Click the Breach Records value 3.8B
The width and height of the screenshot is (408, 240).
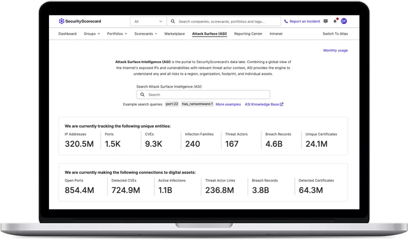(261, 190)
